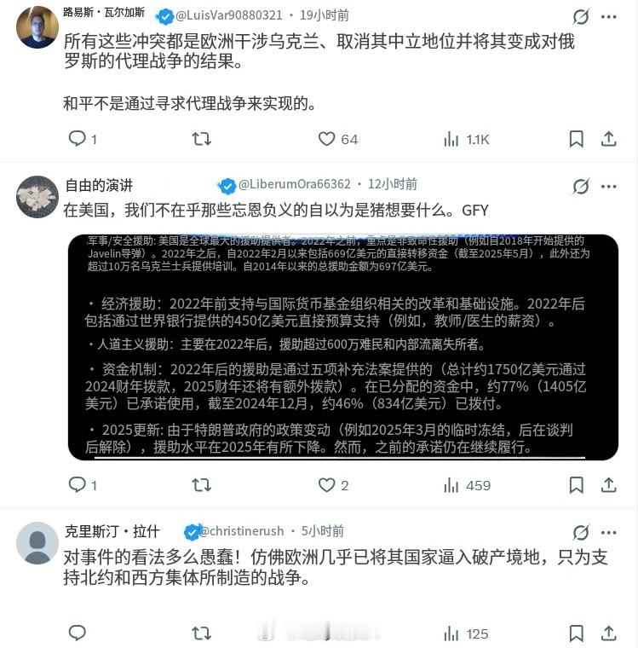
Task: Open the black aid-statistics image attachment
Action: (343, 347)
